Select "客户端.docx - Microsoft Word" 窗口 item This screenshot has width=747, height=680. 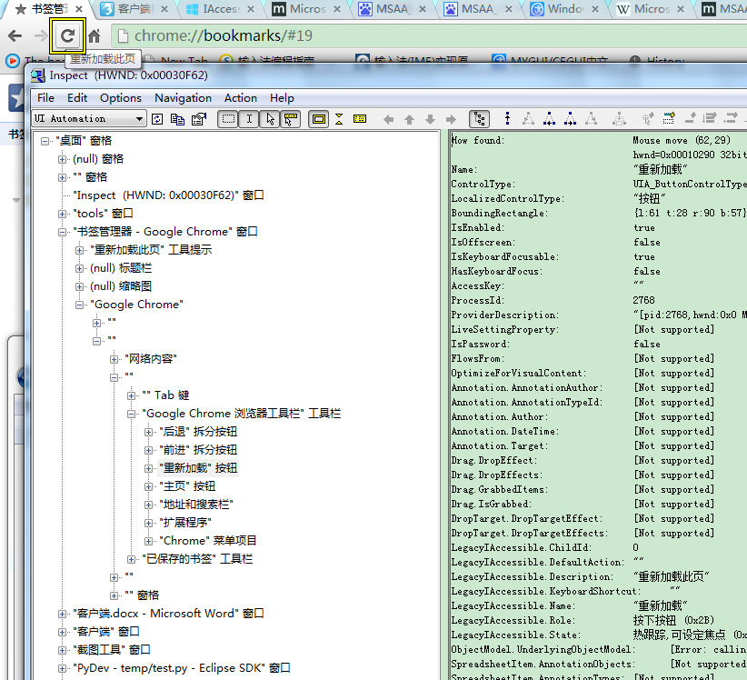tap(168, 614)
